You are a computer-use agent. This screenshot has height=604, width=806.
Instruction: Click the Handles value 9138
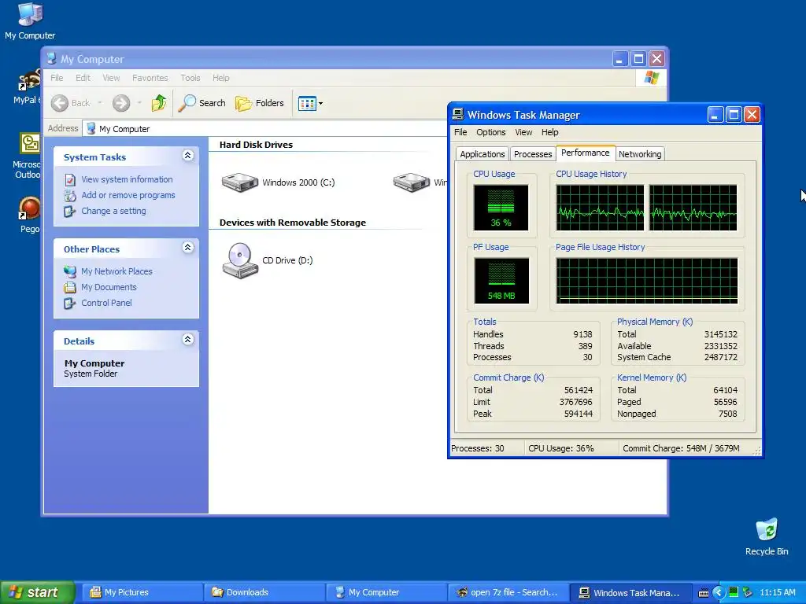[x=582, y=334]
